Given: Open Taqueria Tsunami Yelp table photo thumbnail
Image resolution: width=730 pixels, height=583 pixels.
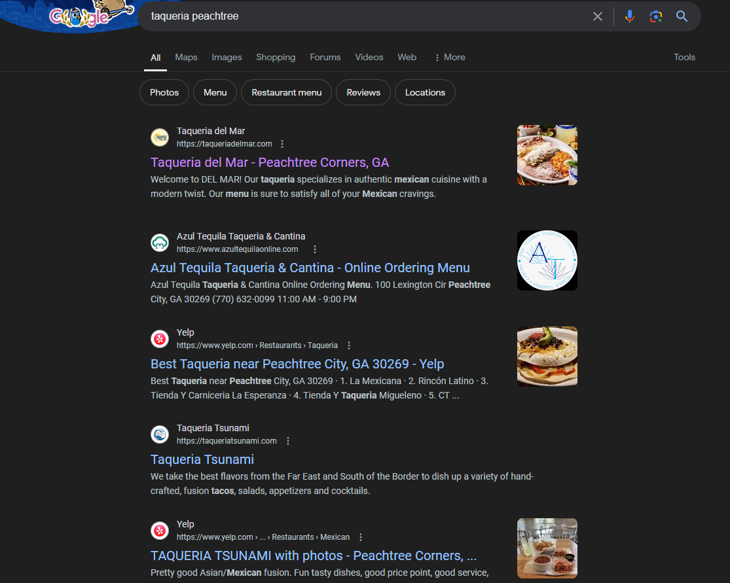Looking at the screenshot, I should (547, 548).
